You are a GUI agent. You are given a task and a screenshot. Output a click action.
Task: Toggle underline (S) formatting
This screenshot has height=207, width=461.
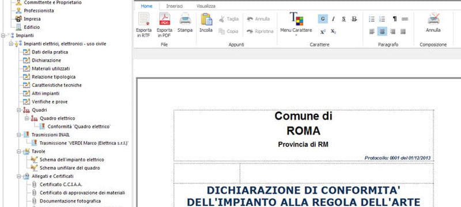343,19
